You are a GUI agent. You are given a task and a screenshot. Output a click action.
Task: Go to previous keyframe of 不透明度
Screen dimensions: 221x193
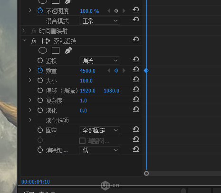coord(109,11)
